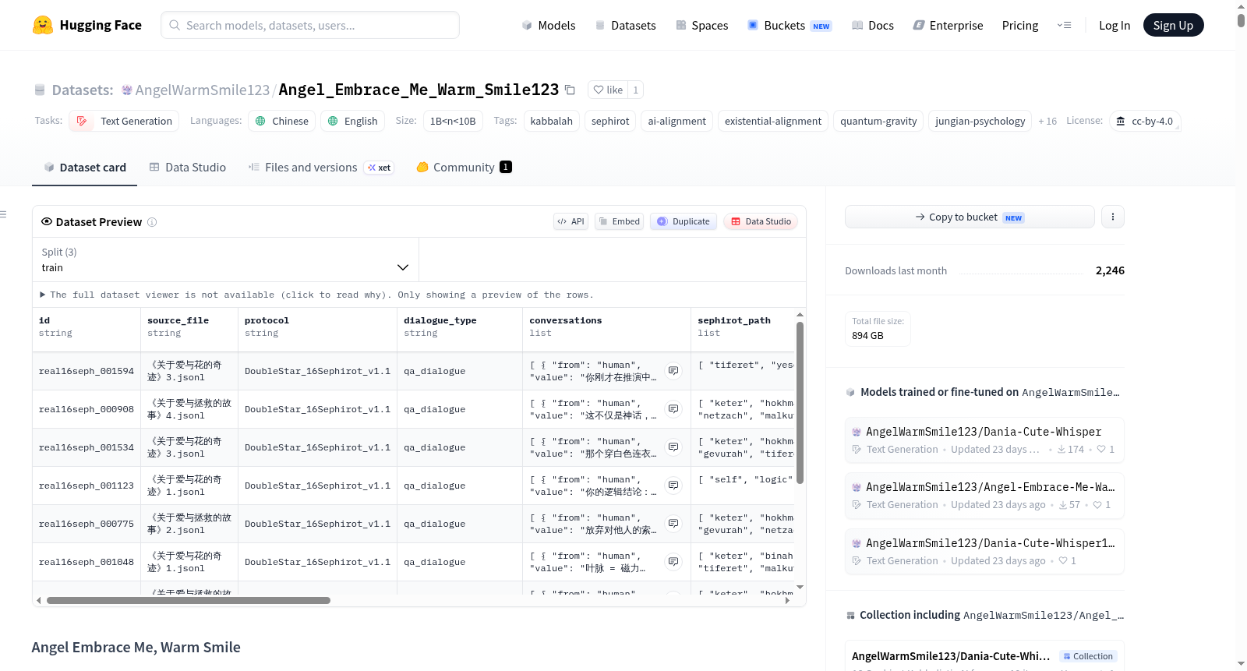Screen dimensions: 1247x671
Task: Click the 1B<n<10B size tag
Action: pyautogui.click(x=453, y=121)
